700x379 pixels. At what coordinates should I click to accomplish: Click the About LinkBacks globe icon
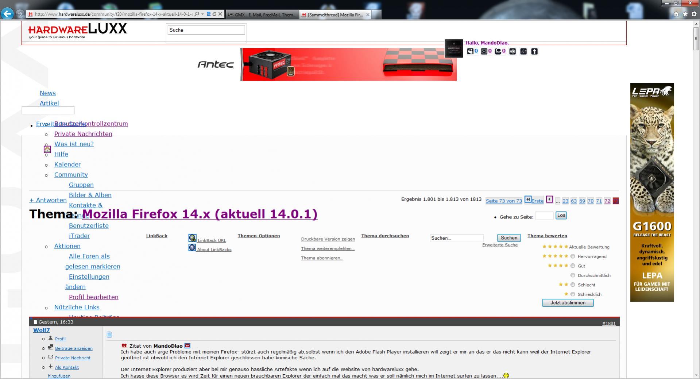(x=192, y=247)
